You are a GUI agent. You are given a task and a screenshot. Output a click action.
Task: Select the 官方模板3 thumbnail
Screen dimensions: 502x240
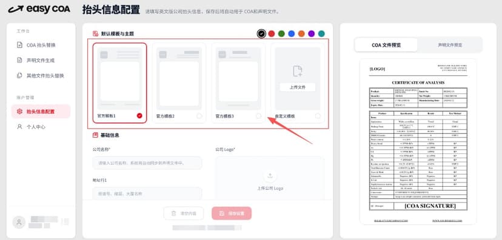pyautogui.click(x=238, y=79)
